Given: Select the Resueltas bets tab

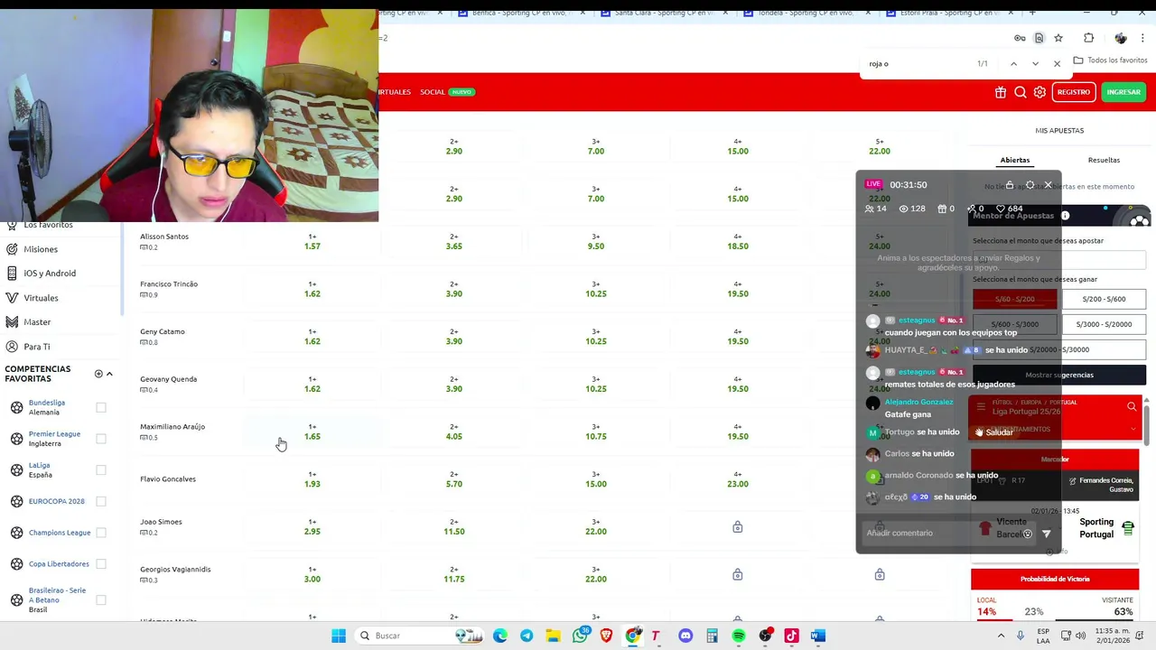Looking at the screenshot, I should [1104, 160].
